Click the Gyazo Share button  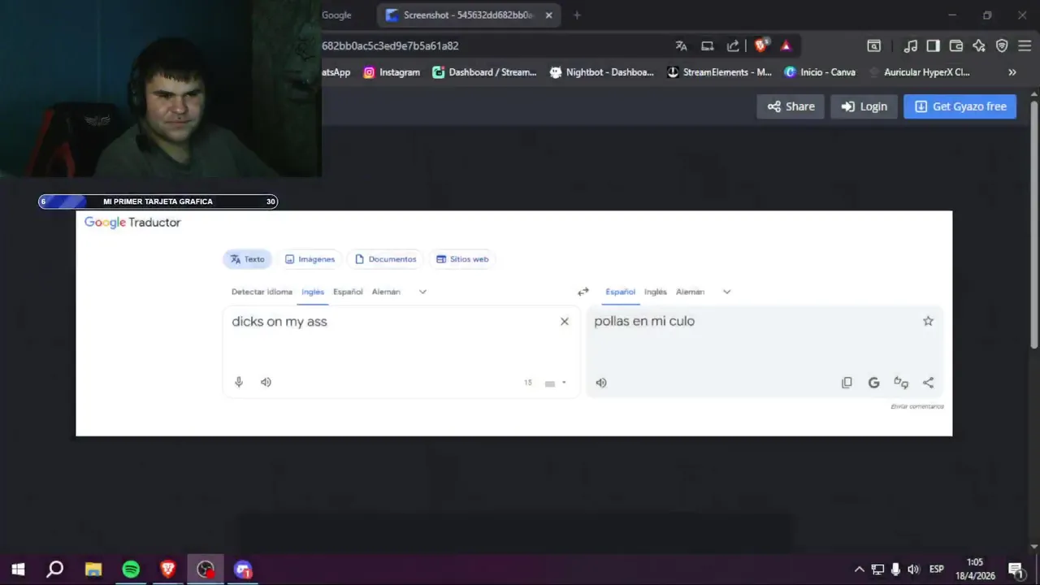click(791, 106)
